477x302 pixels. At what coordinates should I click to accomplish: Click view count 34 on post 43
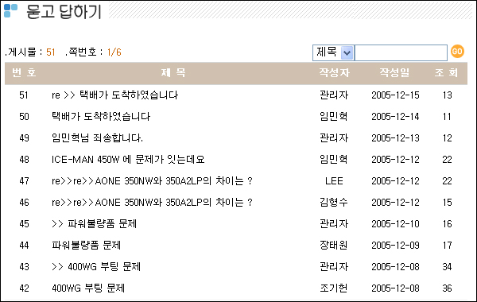coord(447,267)
